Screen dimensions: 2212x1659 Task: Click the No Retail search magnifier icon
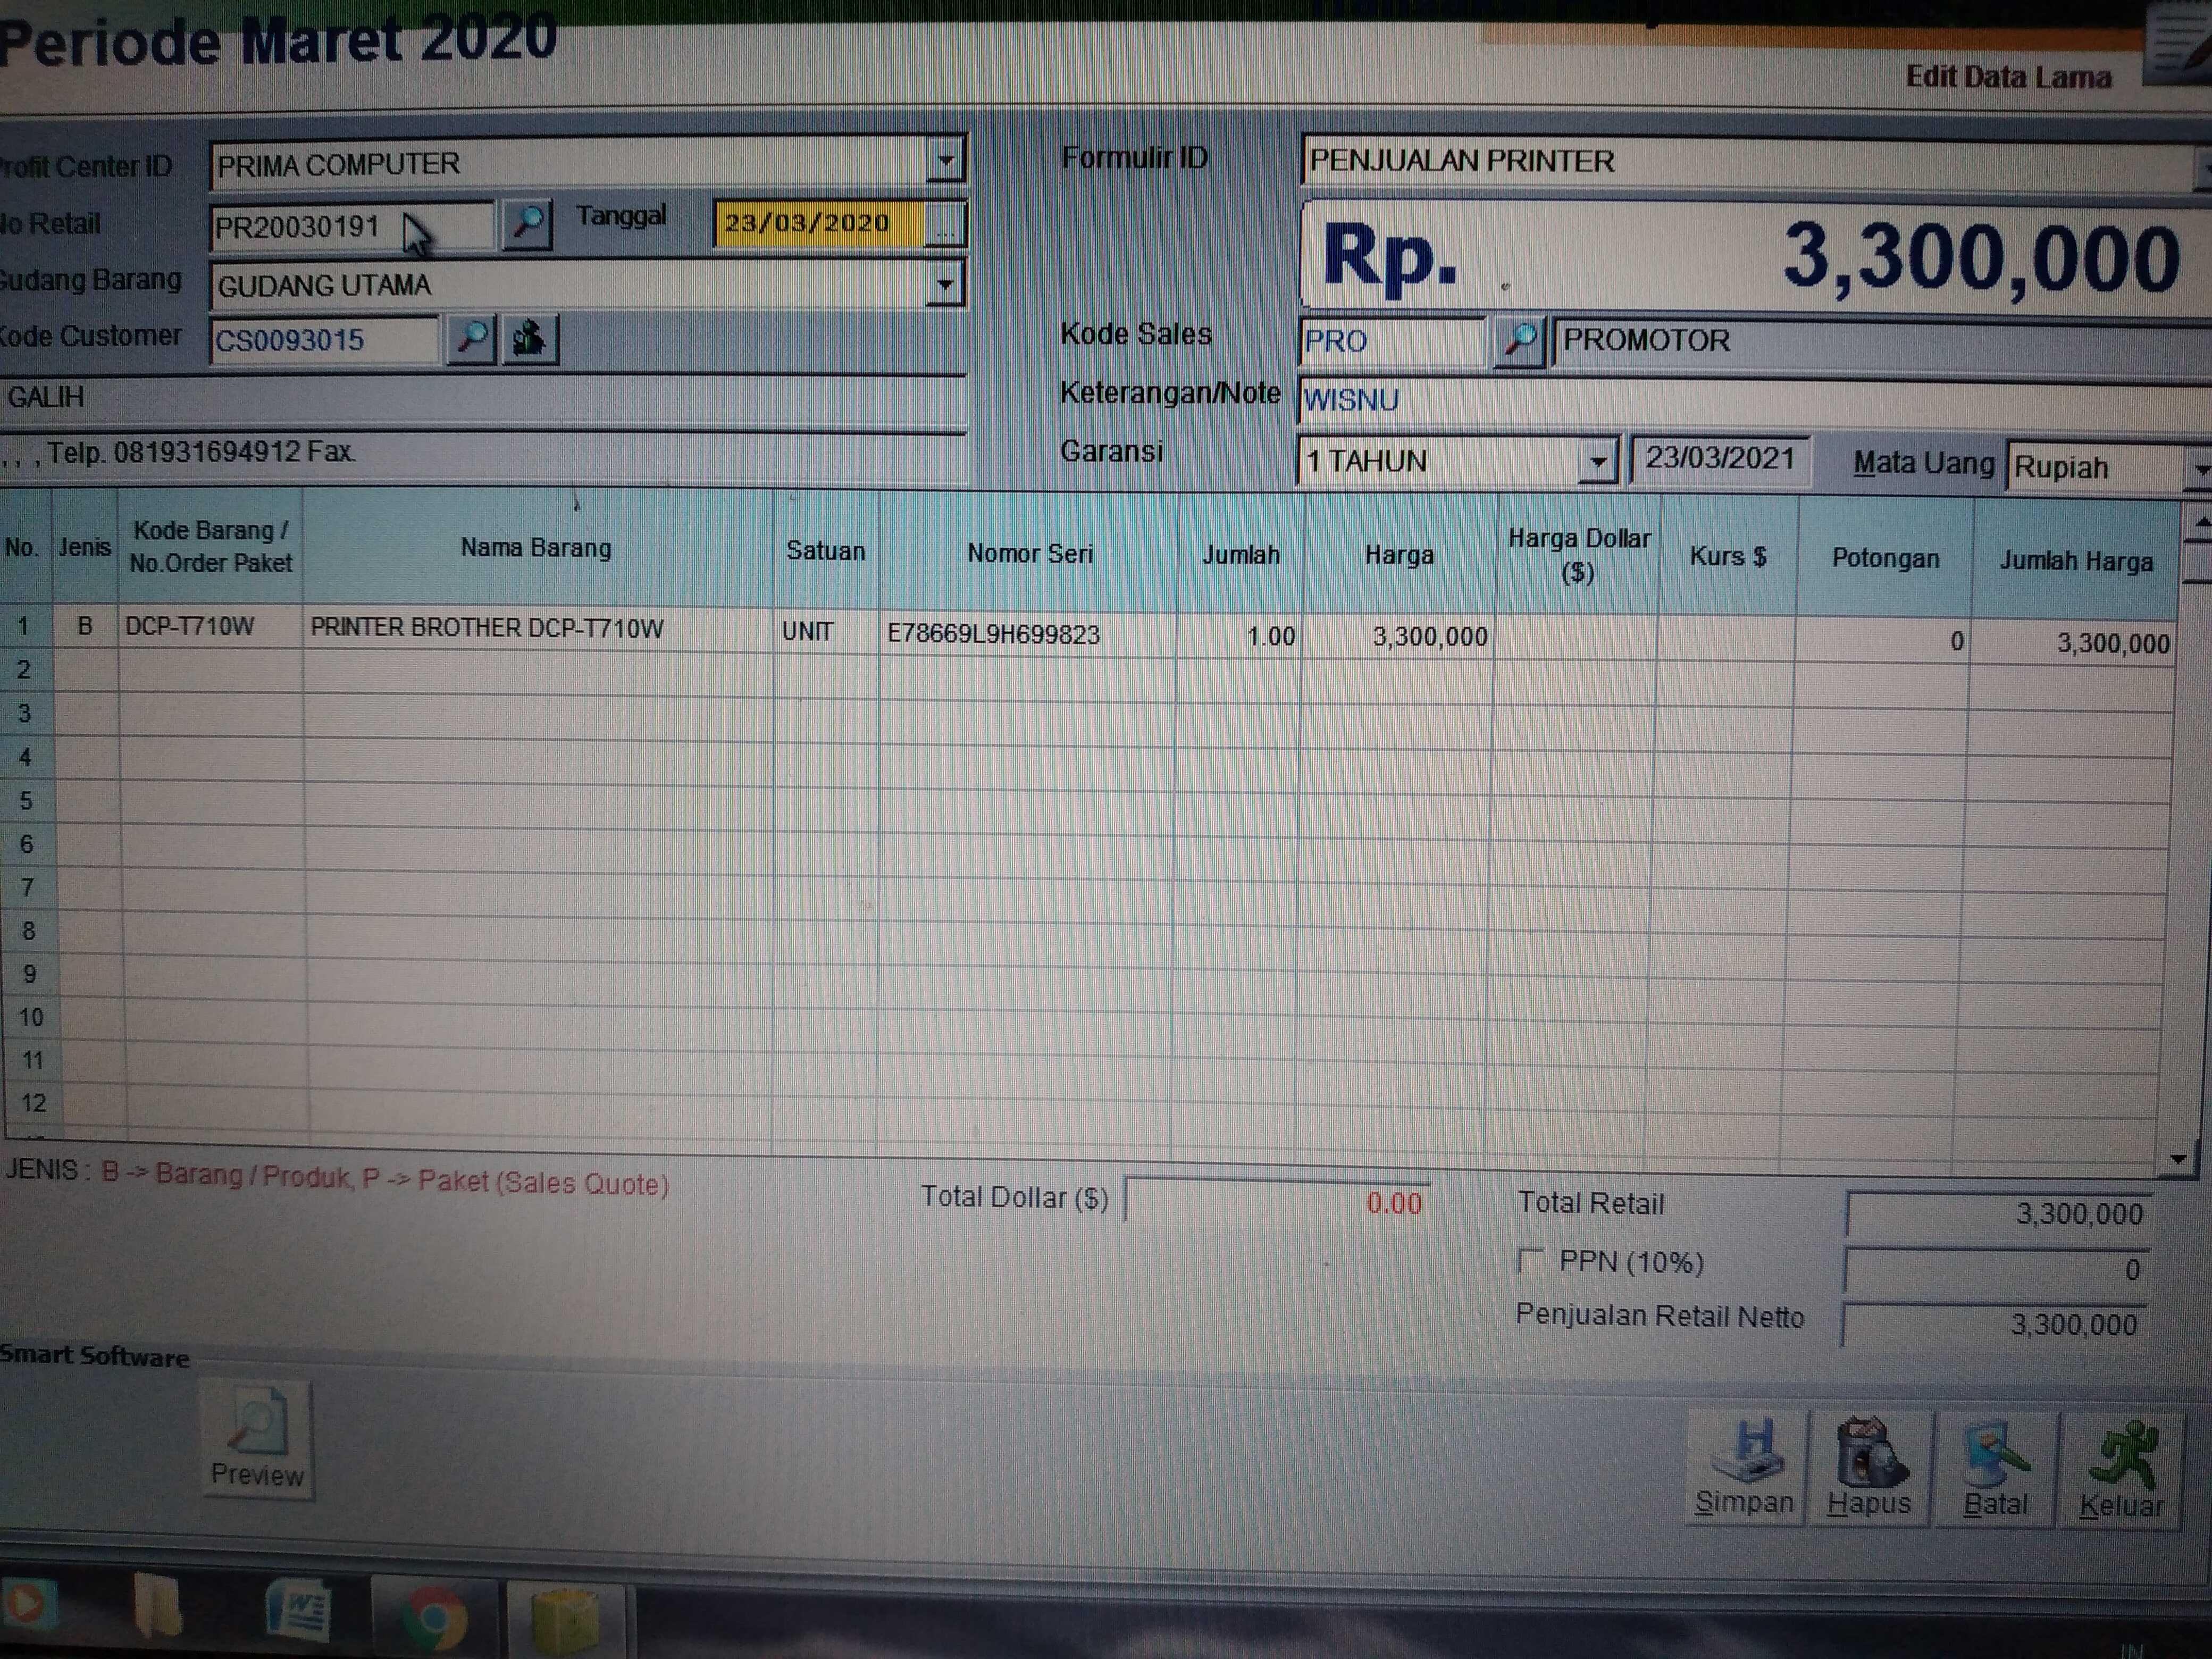point(527,224)
